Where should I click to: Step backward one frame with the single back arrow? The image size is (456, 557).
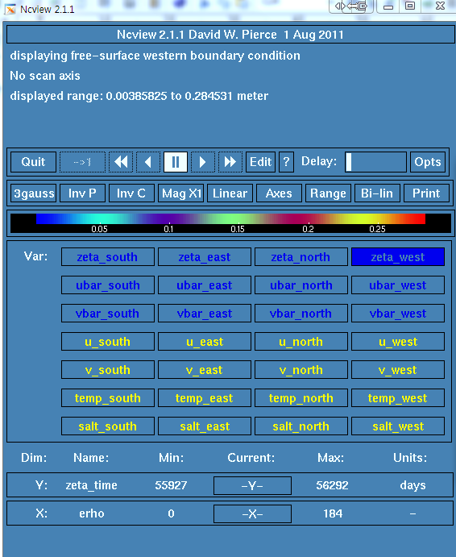coord(148,162)
